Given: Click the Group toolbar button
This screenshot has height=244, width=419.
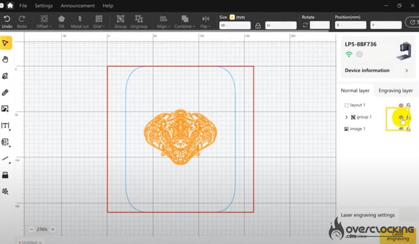Looking at the screenshot, I should coord(120,22).
